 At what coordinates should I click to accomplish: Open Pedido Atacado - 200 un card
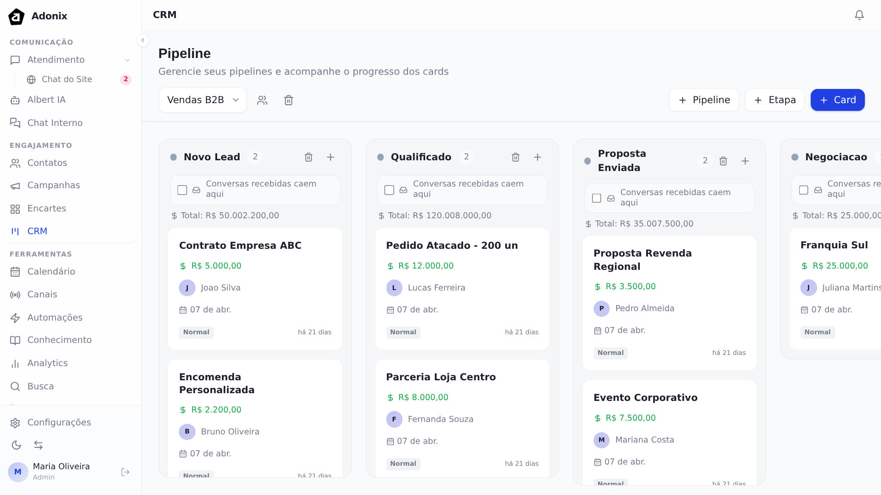point(462,289)
